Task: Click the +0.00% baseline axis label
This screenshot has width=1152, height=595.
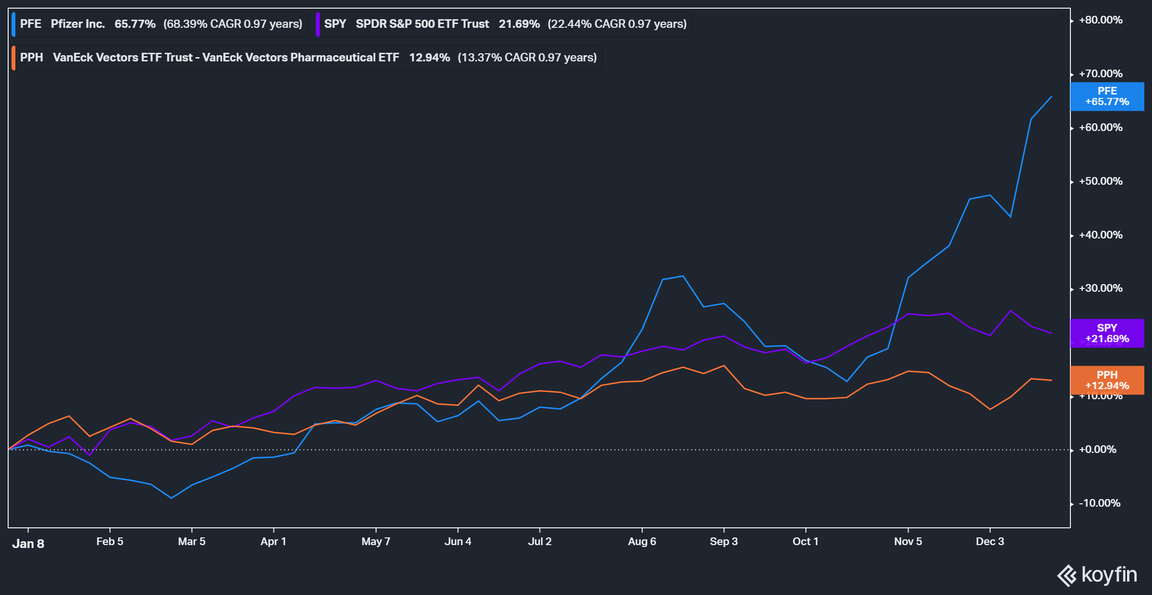Action: click(x=1098, y=450)
